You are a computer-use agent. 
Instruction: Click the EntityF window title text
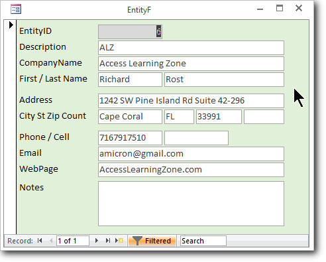pos(139,10)
